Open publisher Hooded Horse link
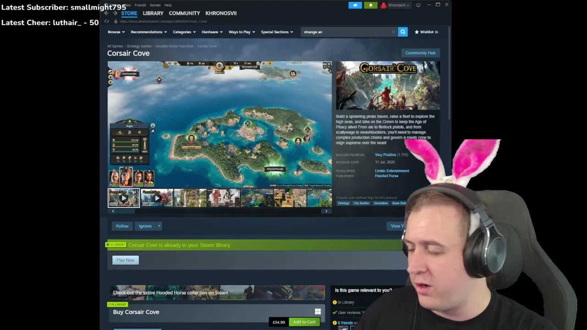 click(x=387, y=176)
